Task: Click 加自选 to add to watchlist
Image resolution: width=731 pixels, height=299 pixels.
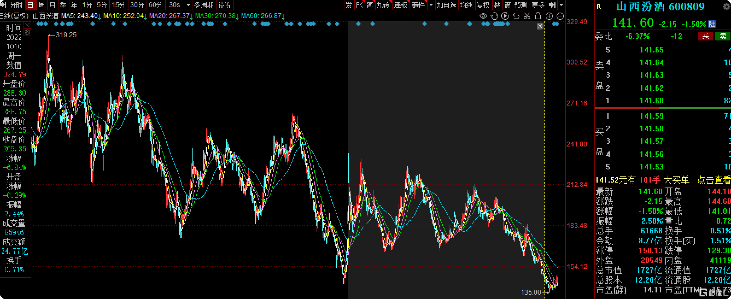Action: [x=446, y=5]
